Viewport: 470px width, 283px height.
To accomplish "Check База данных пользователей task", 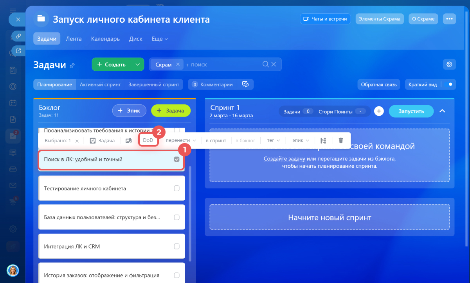I will 176,217.
